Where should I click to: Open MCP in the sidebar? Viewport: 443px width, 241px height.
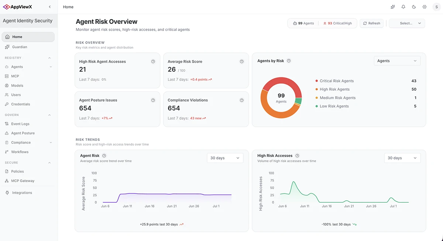(x=28, y=76)
